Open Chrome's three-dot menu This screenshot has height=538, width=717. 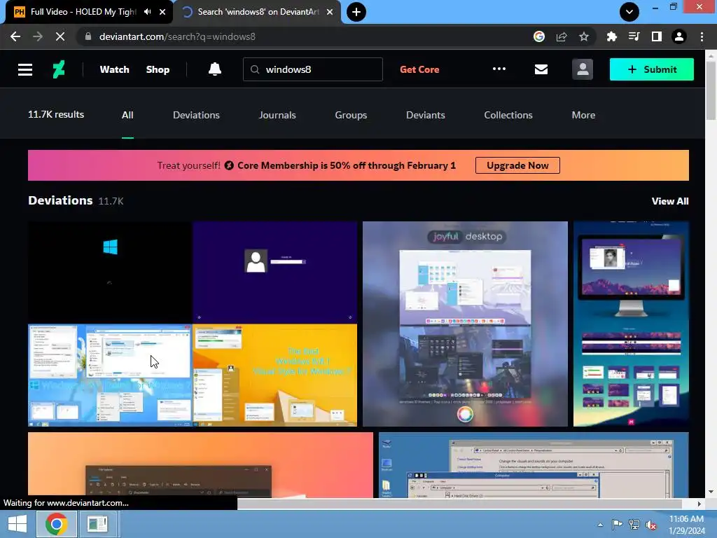point(702,36)
